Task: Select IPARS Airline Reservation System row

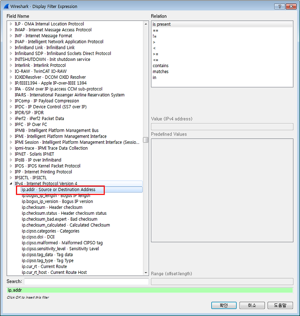Action: 70,95
